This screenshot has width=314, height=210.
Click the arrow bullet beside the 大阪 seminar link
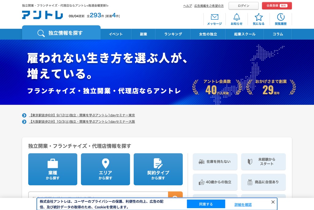[24, 122]
